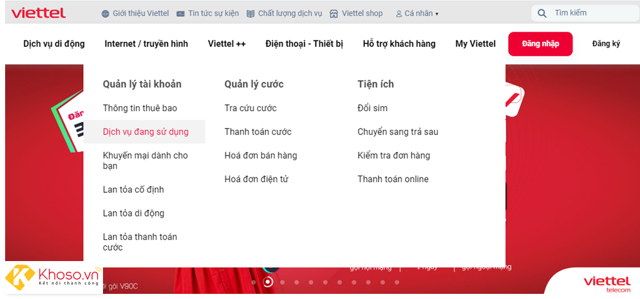This screenshot has height=299, width=640.
Task: Click the book icon beside Chất lượng dịch vụ
Action: click(x=250, y=14)
